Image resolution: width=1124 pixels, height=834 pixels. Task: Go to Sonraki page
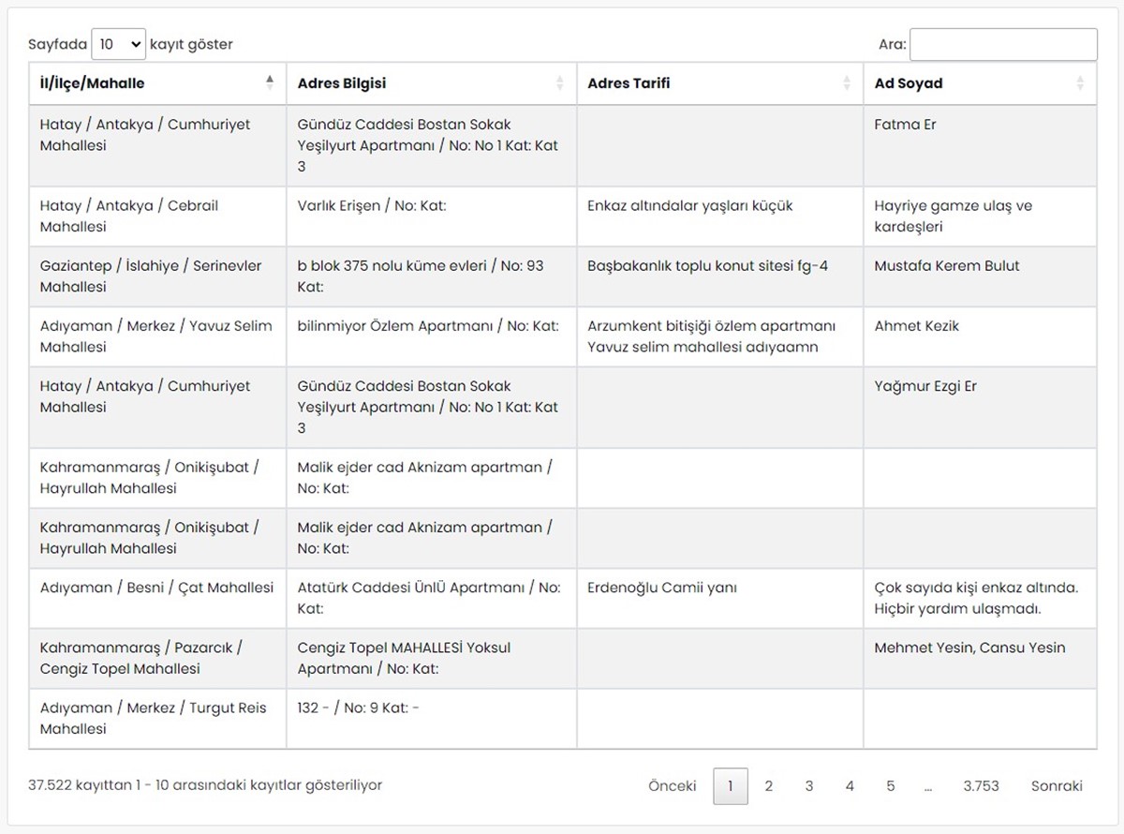pos(1057,786)
